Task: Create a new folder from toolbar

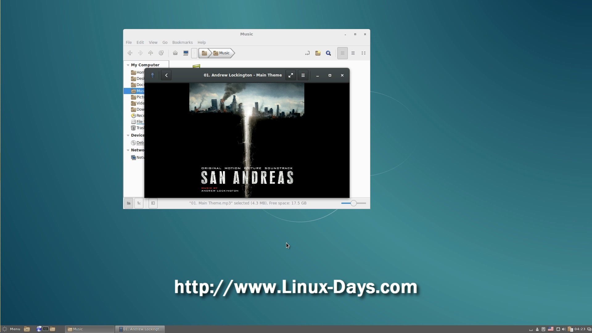Action: point(318,53)
